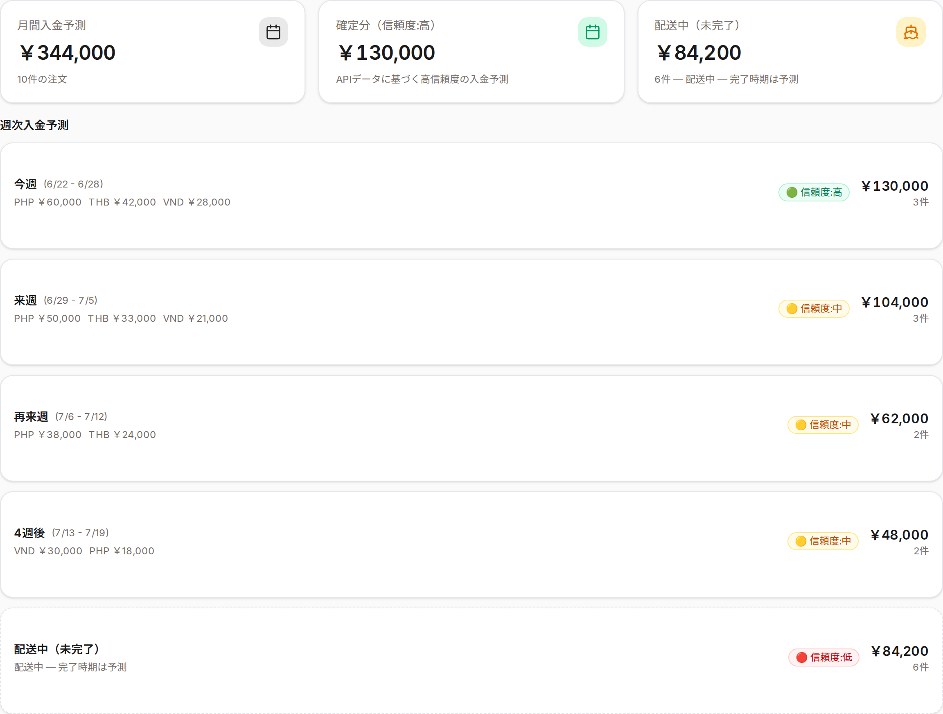The width and height of the screenshot is (943, 714).
Task: Click VND ¥30,000 in the 4週後 row
Action: tap(48, 551)
